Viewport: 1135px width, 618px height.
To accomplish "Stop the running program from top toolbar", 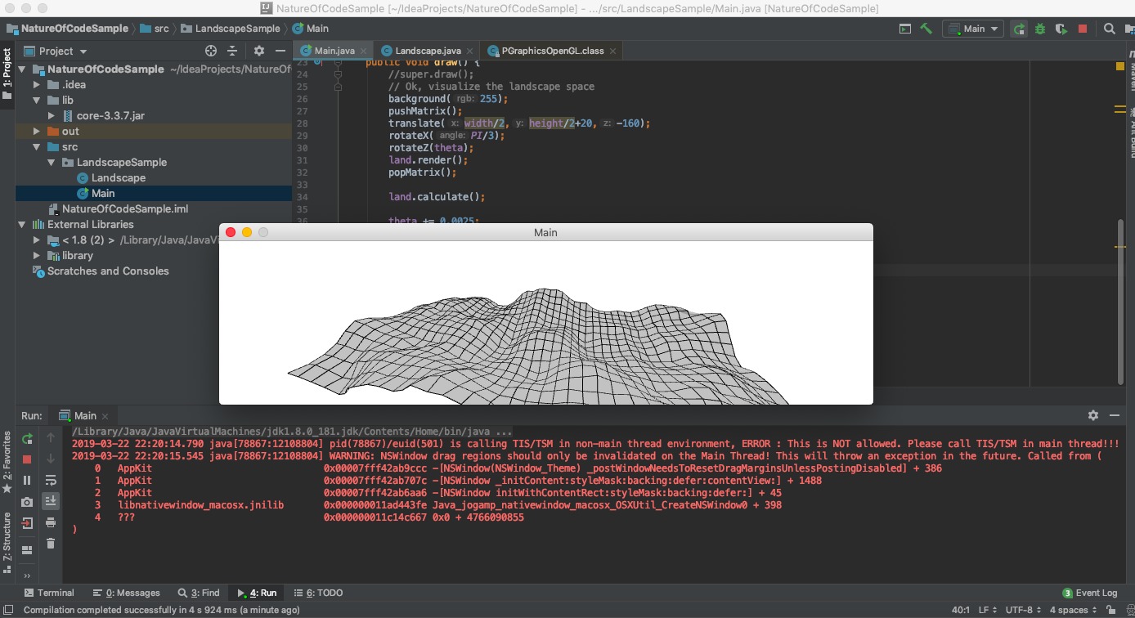I will click(1083, 29).
